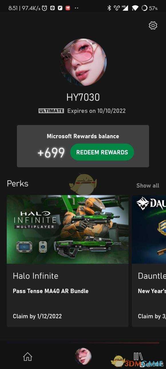The width and height of the screenshot is (166, 369).
Task: Tap the alarm clock status icon
Action: tap(44, 8)
